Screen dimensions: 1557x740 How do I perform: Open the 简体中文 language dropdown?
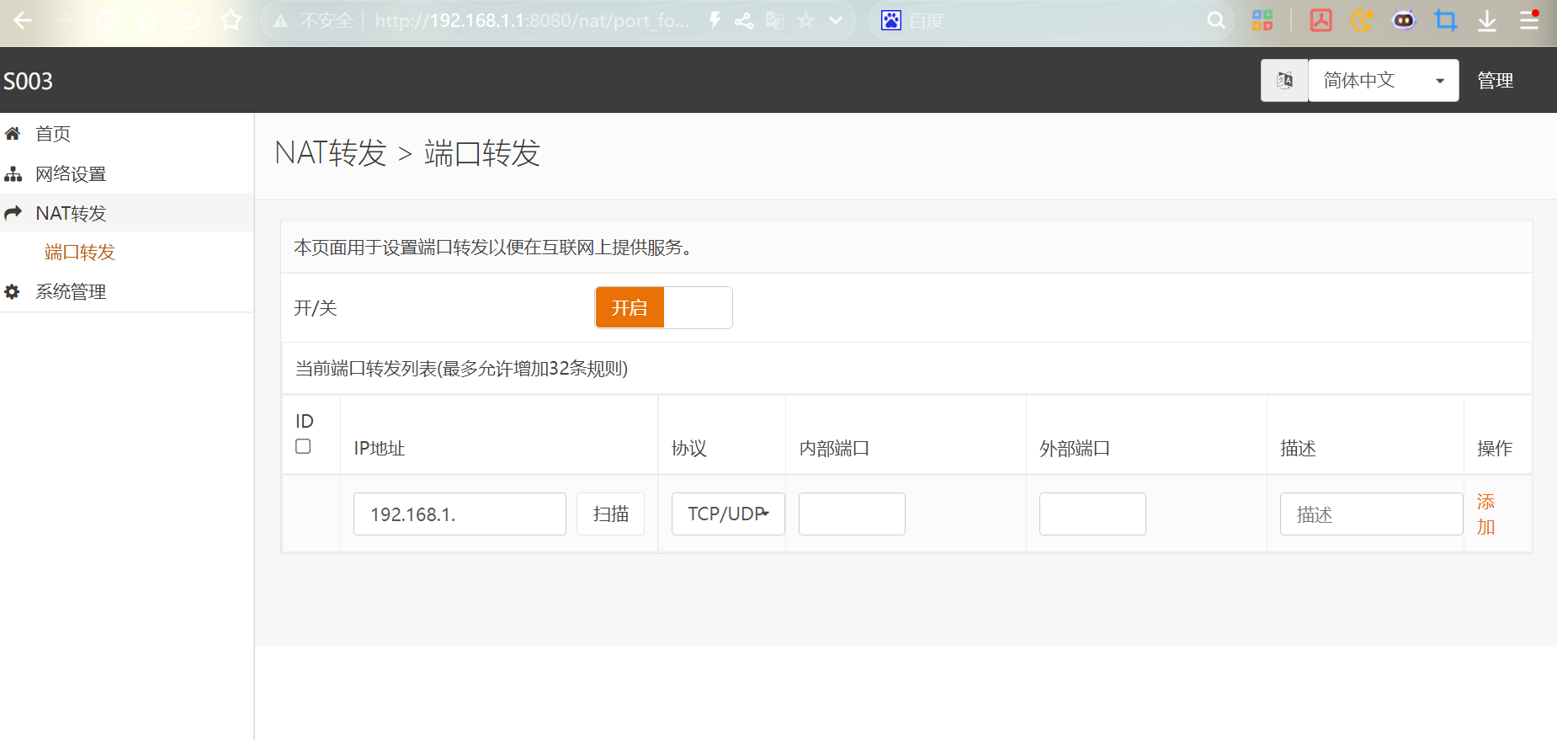point(1383,81)
